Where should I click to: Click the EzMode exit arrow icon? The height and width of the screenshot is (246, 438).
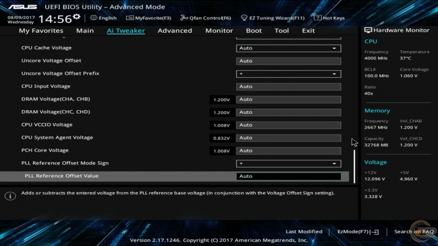[375, 232]
